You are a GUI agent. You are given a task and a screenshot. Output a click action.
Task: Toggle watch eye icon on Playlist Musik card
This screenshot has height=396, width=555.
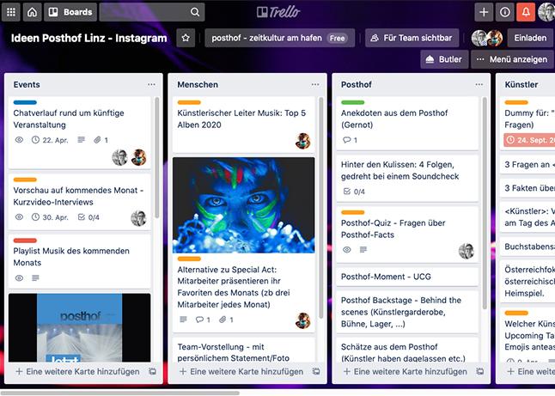pyautogui.click(x=20, y=278)
